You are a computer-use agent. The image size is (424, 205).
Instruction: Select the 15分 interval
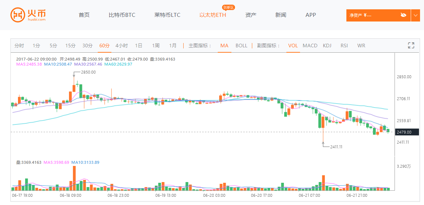click(x=70, y=46)
